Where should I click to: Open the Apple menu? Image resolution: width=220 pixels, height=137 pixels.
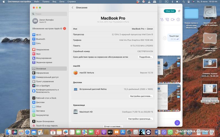(4, 2)
